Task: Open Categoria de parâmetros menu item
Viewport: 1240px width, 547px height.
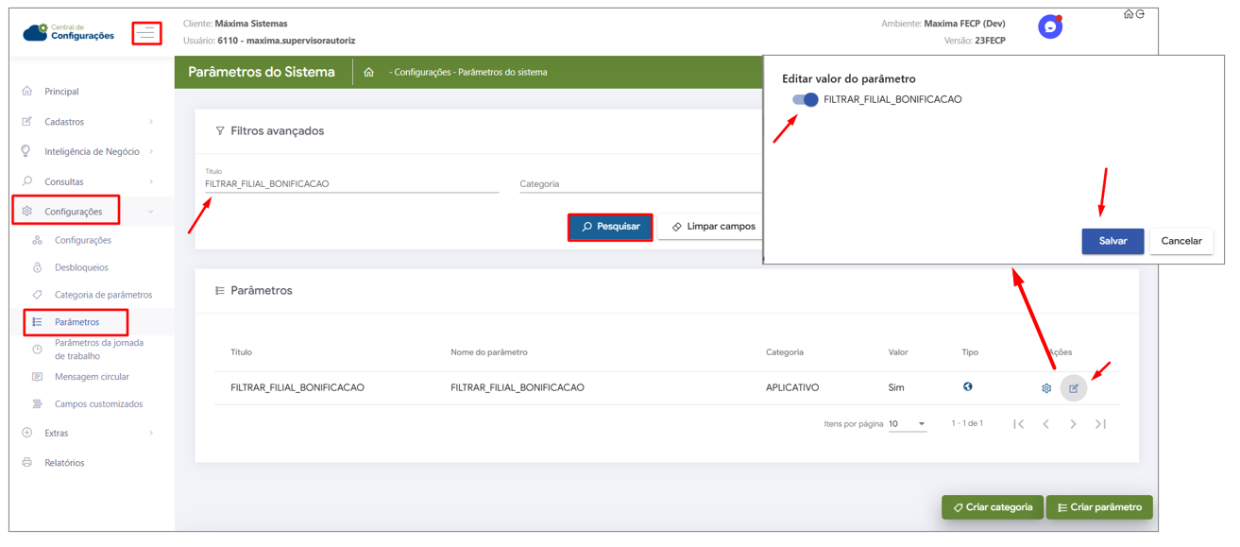Action: click(103, 295)
